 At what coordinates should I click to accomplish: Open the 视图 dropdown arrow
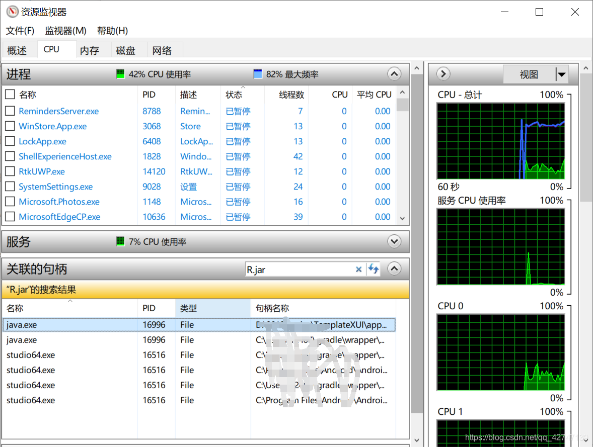[x=562, y=74]
